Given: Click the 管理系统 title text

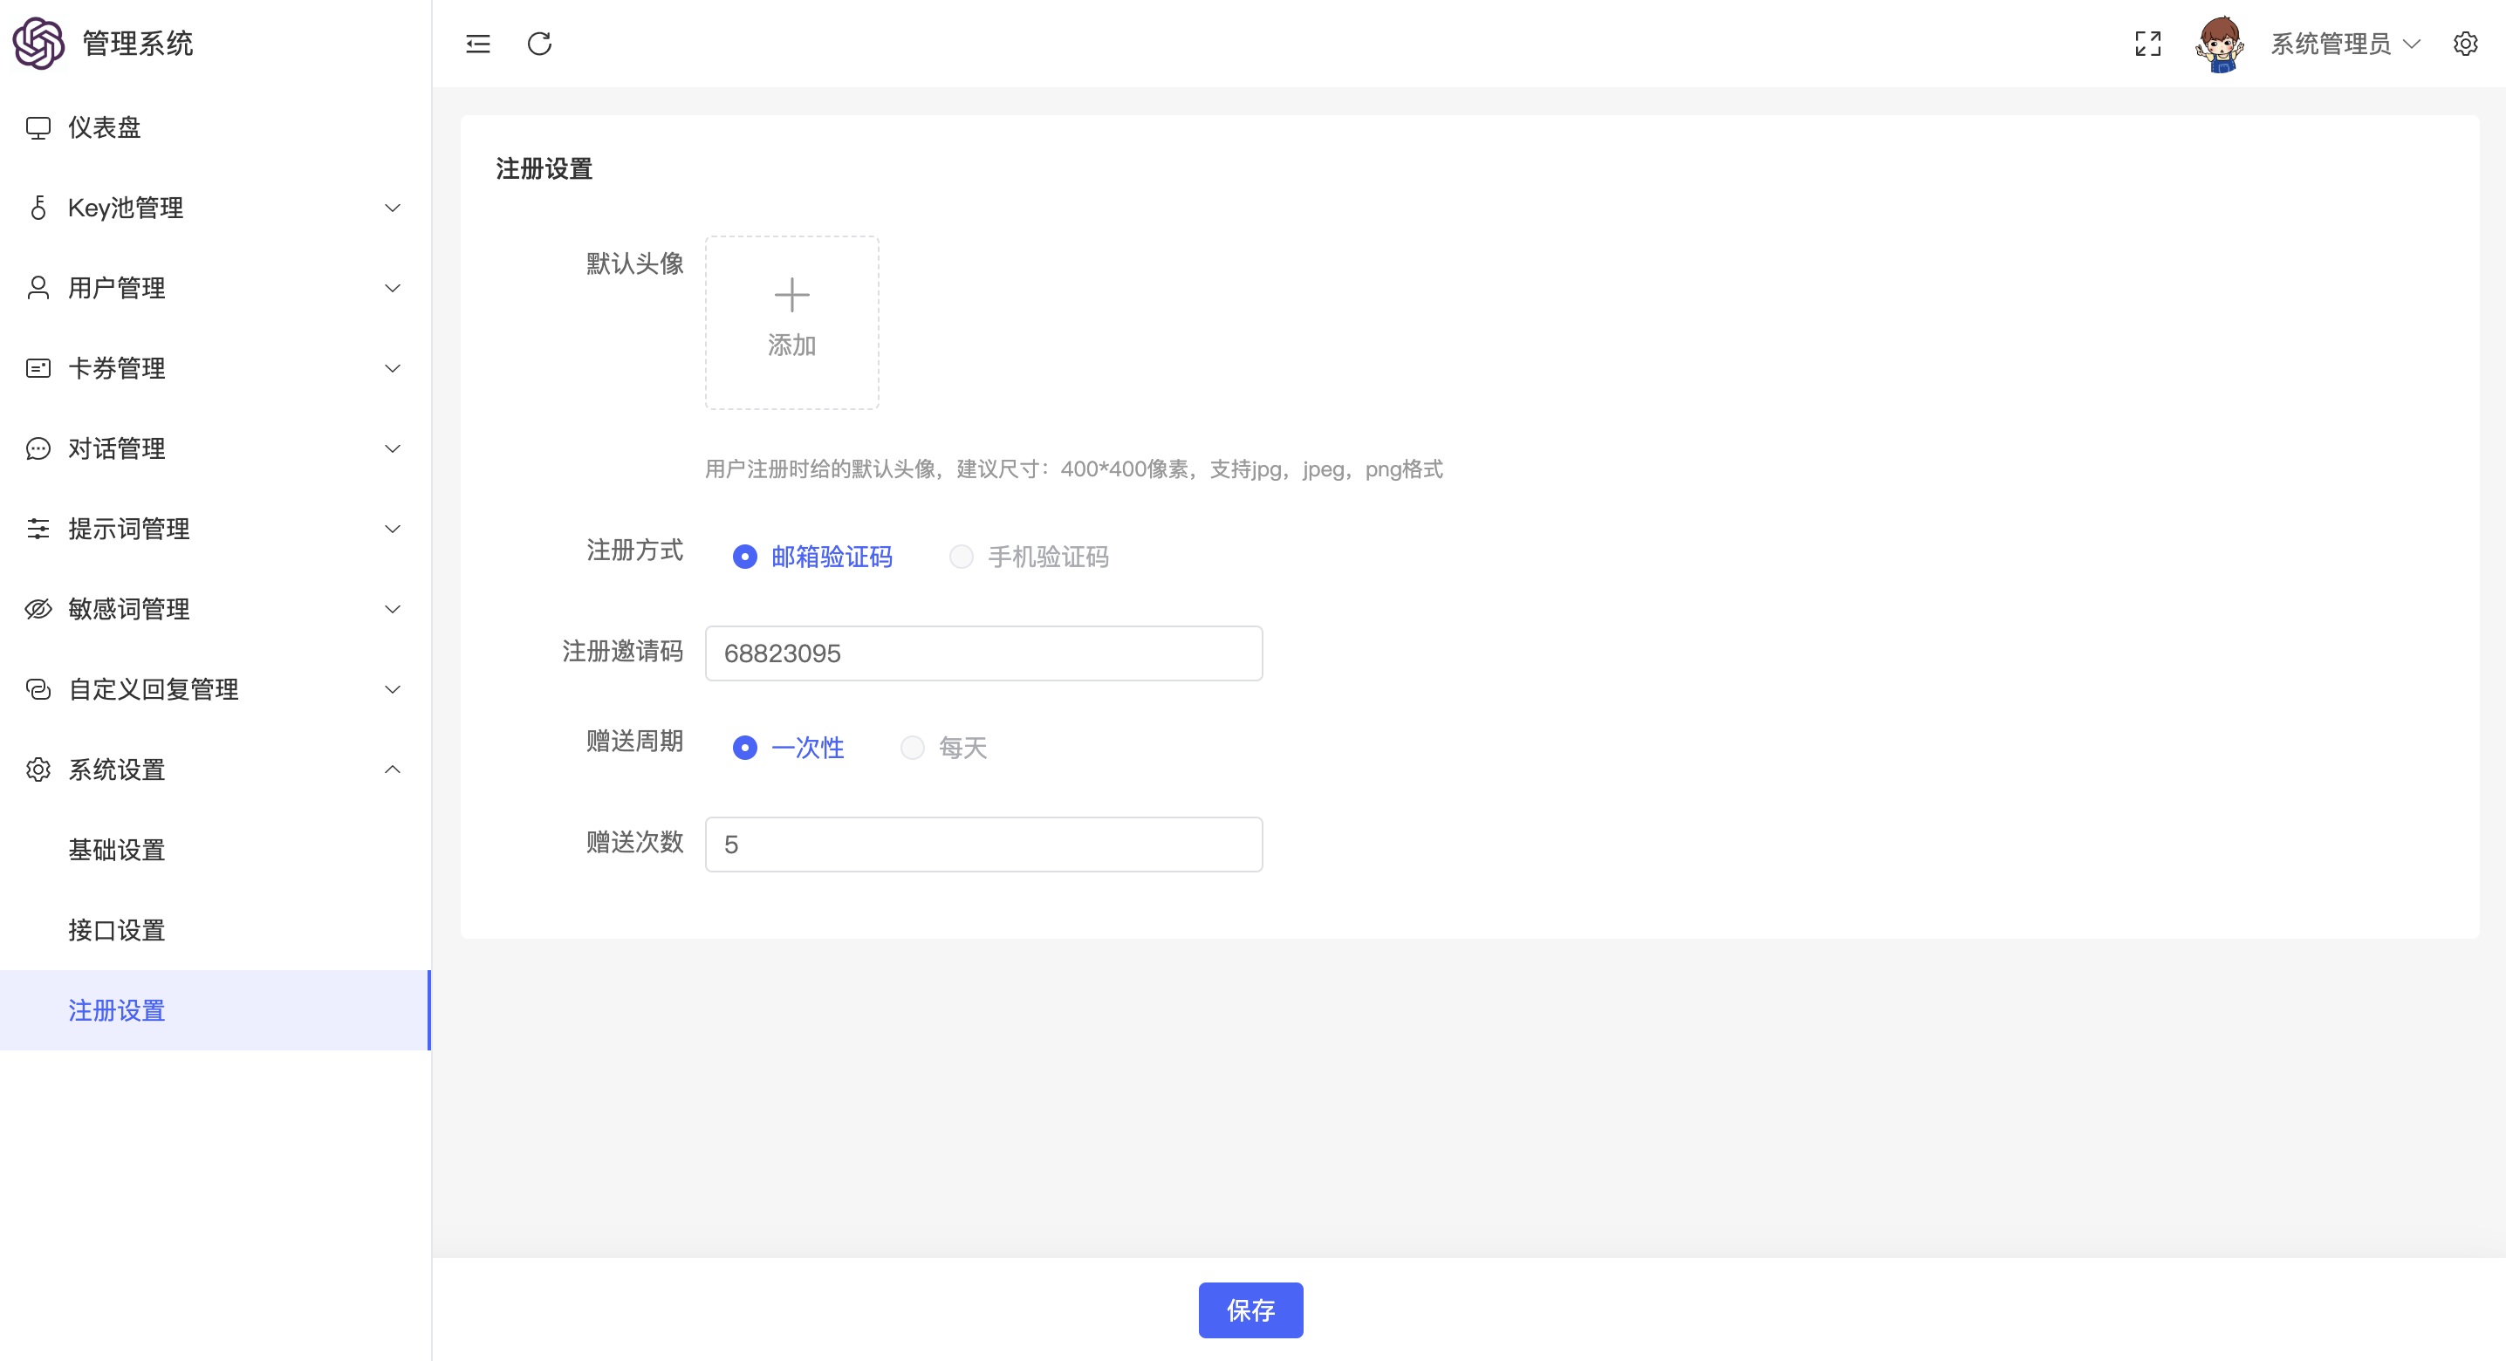Looking at the screenshot, I should click(137, 43).
